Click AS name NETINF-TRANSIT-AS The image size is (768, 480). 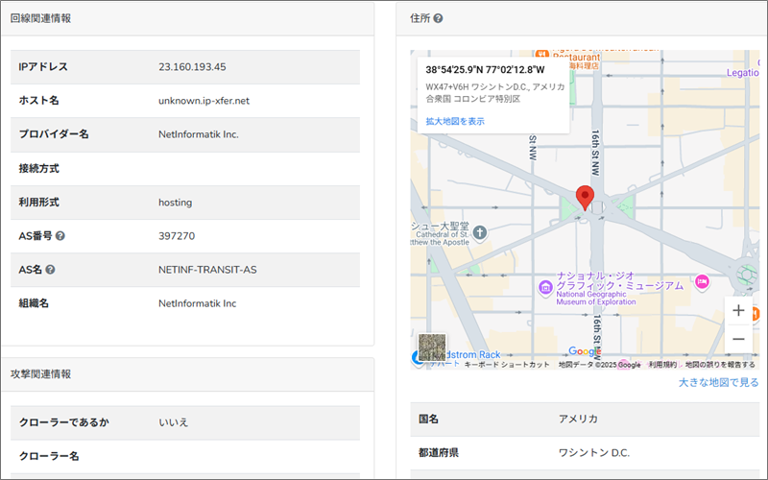pos(207,270)
